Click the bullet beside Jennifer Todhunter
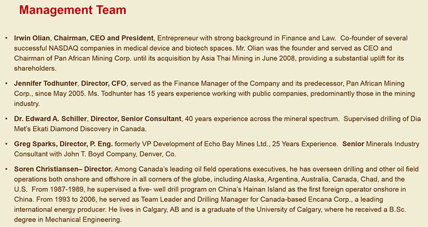Image resolution: width=428 pixels, height=227 pixels. [x=6, y=83]
